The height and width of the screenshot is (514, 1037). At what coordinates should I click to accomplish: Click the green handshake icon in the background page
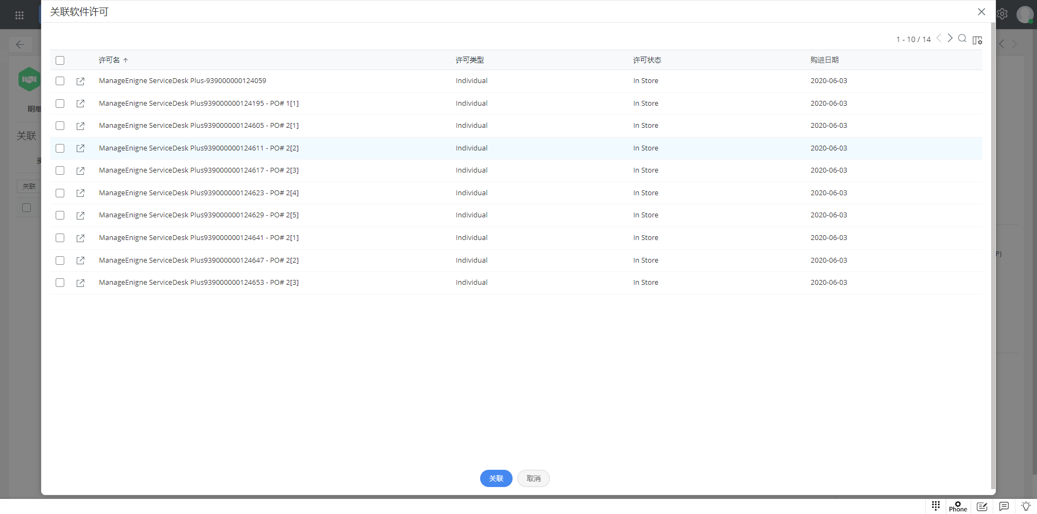coord(29,79)
